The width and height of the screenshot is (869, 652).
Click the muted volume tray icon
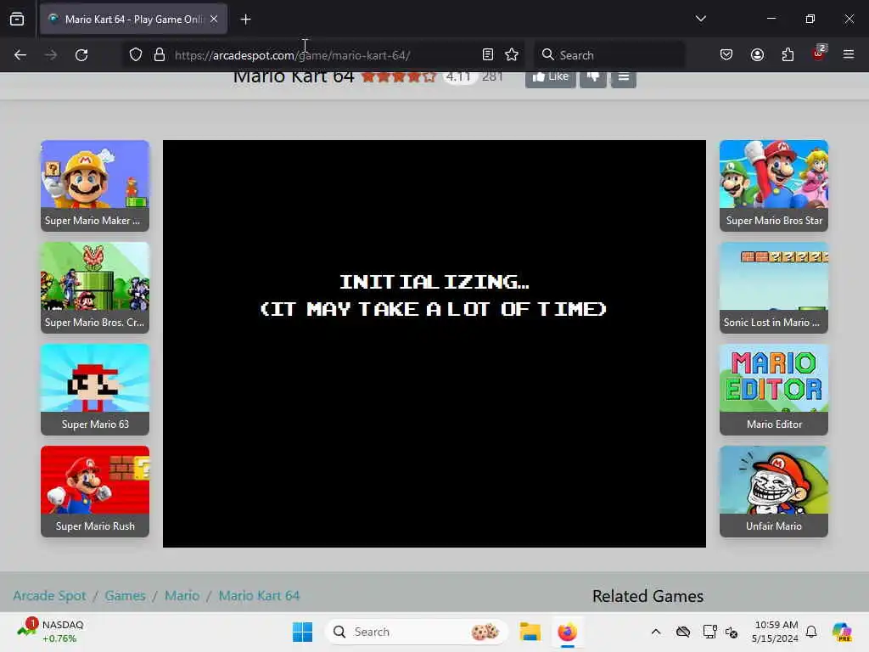click(x=732, y=632)
